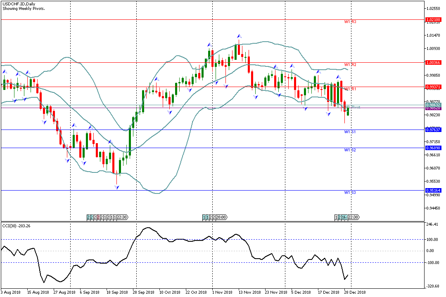Image resolution: width=446 pixels, height=297 pixels.
Task: Click the W1 S3 support label
Action: click(x=350, y=193)
